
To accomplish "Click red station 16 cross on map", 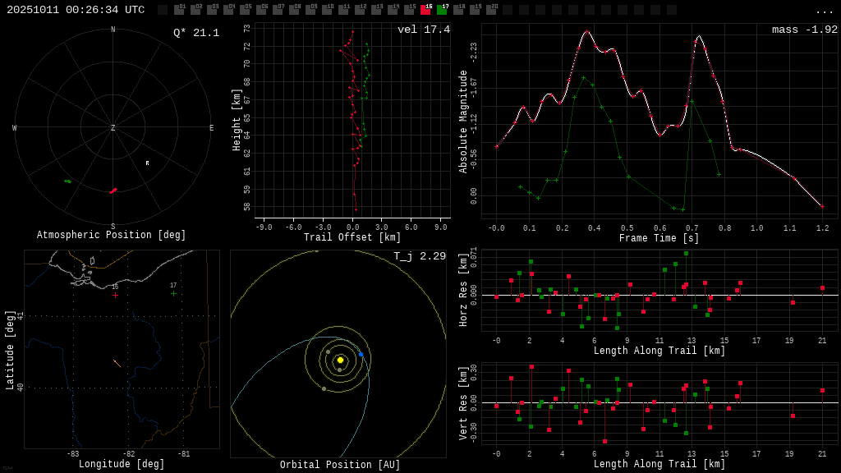I will pos(115,295).
